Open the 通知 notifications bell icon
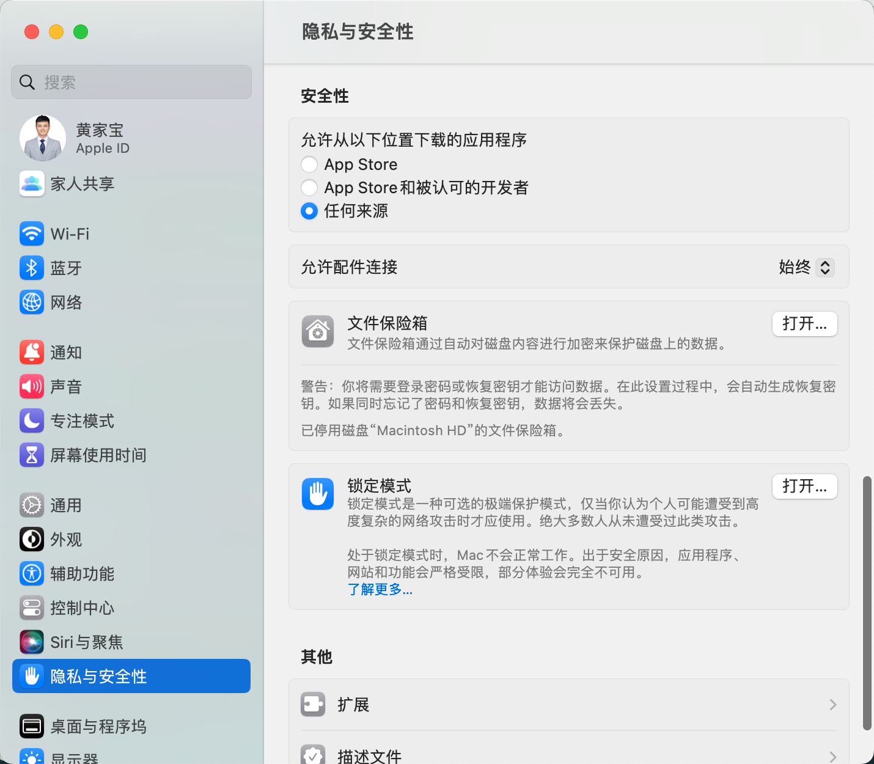Image resolution: width=874 pixels, height=764 pixels. [x=32, y=352]
